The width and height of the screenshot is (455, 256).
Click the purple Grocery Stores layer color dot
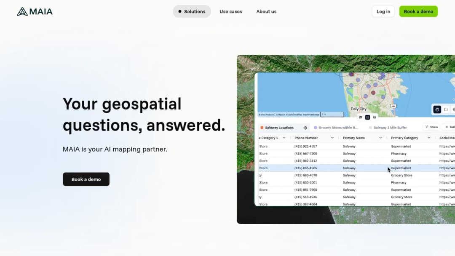pos(316,128)
